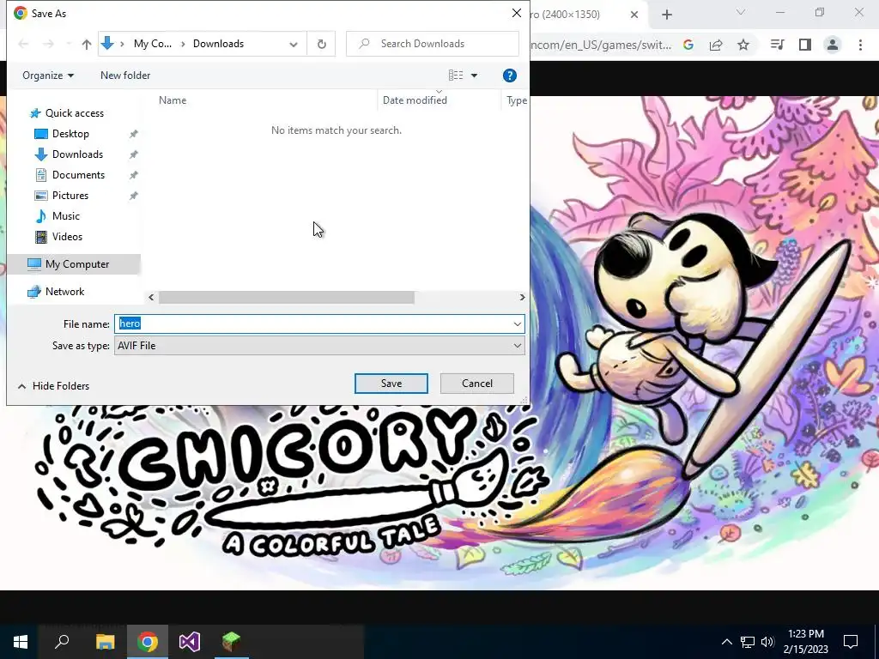Screen dimensions: 879x659
Task: Cancel the Save As dialog
Action: (477, 384)
